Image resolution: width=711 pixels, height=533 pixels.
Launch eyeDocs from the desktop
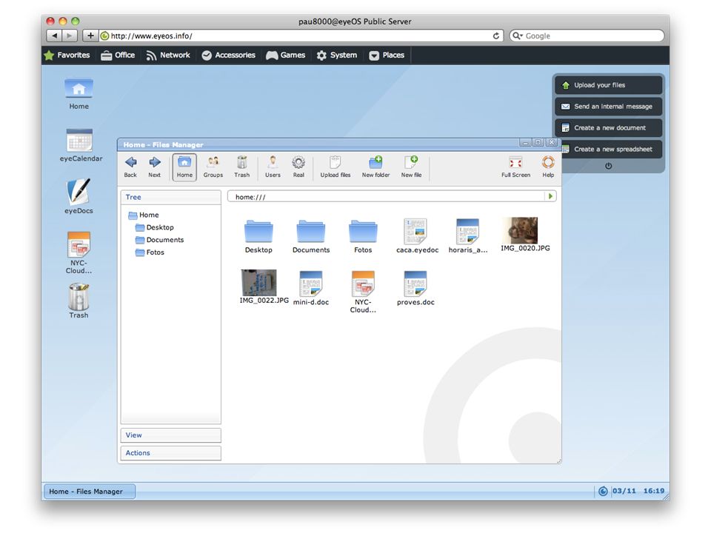79,196
